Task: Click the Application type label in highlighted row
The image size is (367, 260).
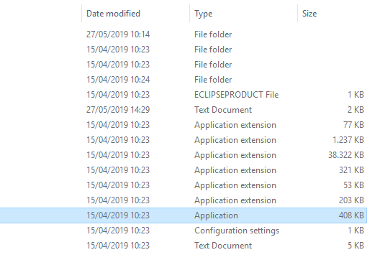Action: [x=216, y=215]
